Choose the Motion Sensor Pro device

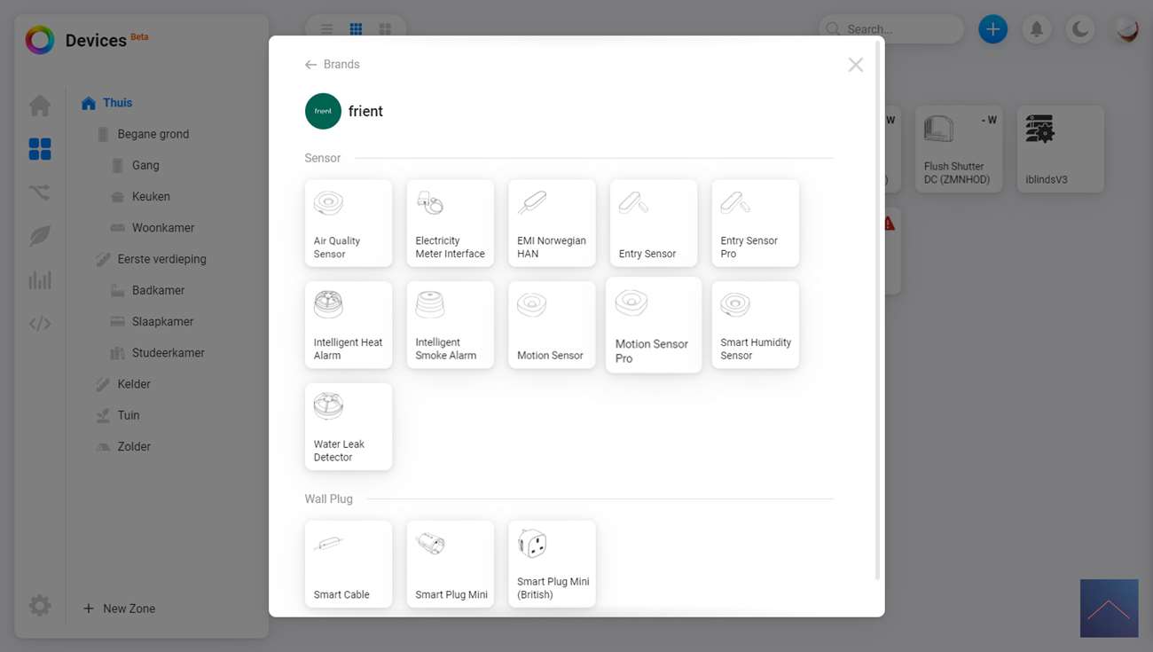coord(653,325)
